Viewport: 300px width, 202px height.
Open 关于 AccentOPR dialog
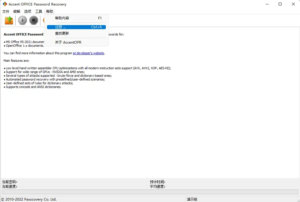pyautogui.click(x=76, y=42)
